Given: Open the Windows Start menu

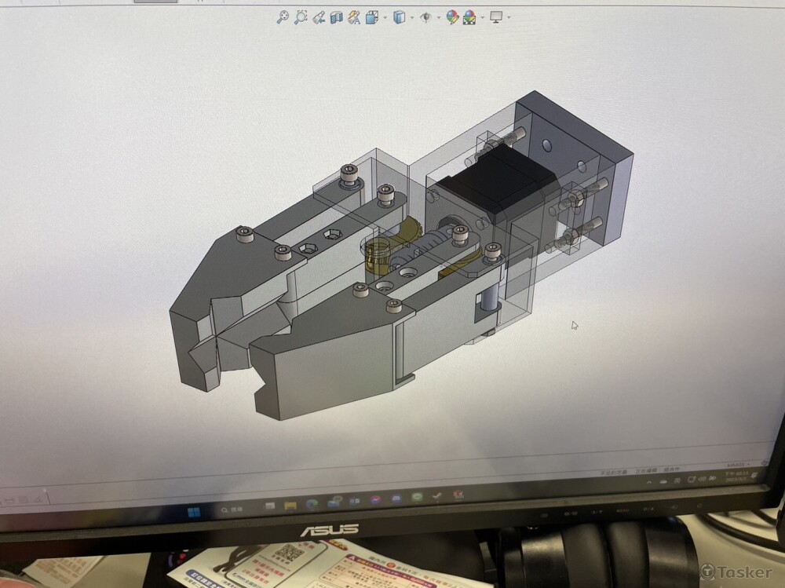Looking at the screenshot, I should [194, 511].
